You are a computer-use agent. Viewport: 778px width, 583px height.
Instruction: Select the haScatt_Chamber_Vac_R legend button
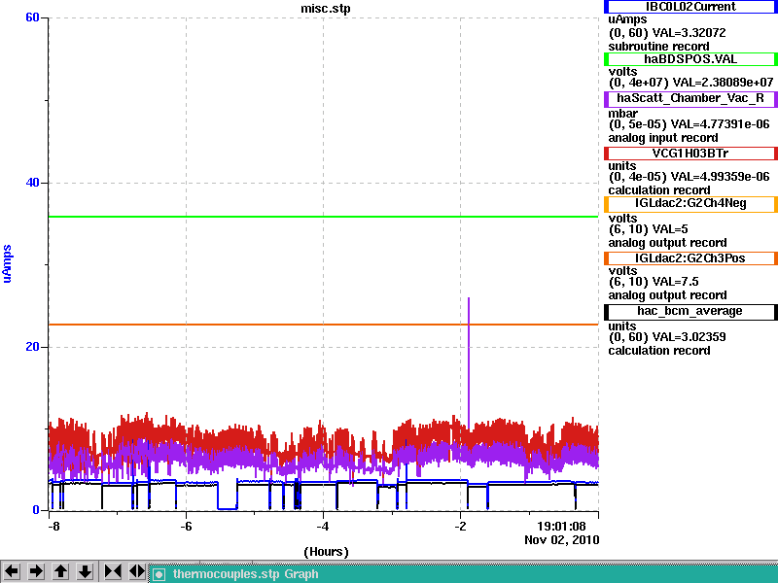coord(690,99)
